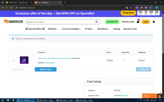Click the Shop Now button
The height and width of the screenshot is (102, 164).
click(x=128, y=13)
